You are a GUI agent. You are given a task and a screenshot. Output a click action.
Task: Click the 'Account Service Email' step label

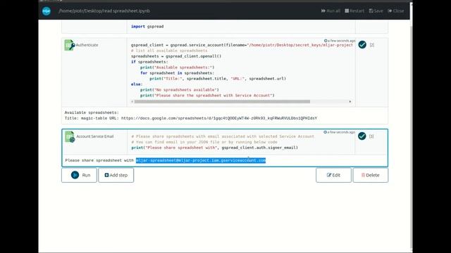pyautogui.click(x=95, y=136)
